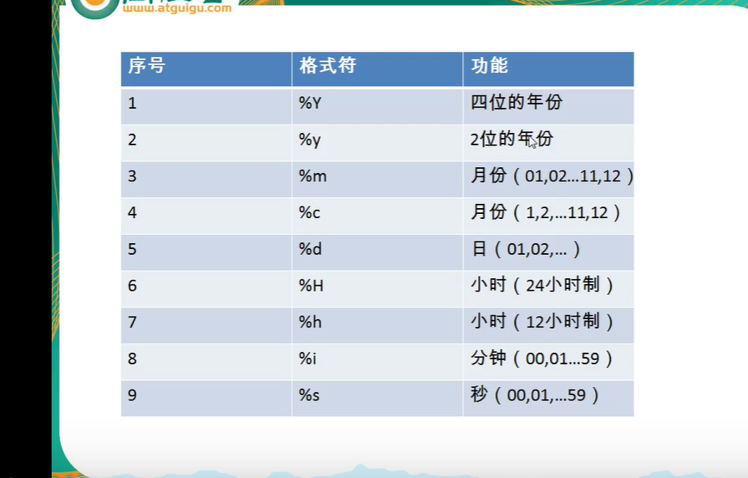The height and width of the screenshot is (478, 748).
Task: Click the 四位的年份 description cell
Action: point(548,106)
